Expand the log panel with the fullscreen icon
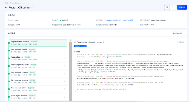The height and width of the screenshot is (102, 189). tap(75, 42)
